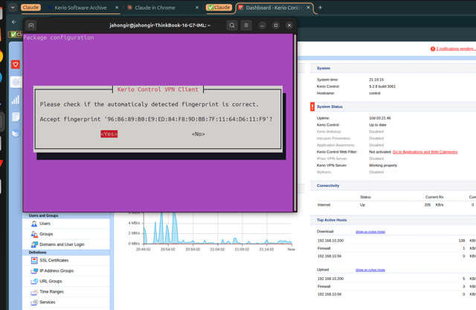476x310 pixels.
Task: Click the Services gear icon
Action: [x=34, y=303]
